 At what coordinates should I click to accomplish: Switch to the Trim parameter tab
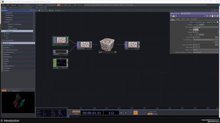coord(183,19)
